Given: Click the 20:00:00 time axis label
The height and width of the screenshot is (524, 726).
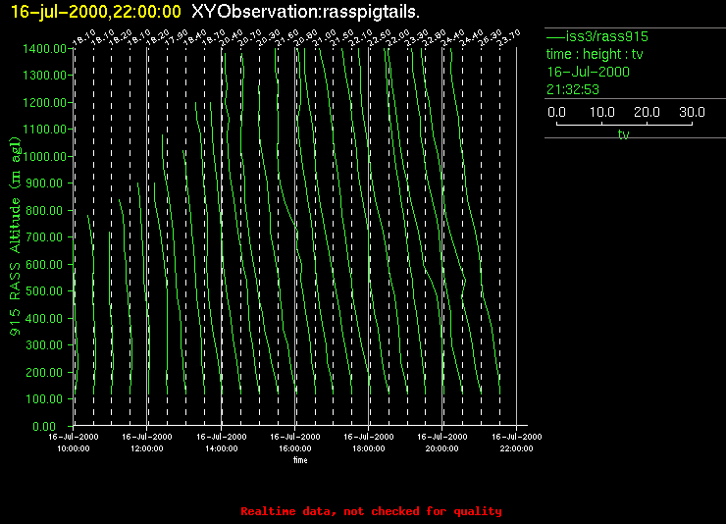Looking at the screenshot, I should point(442,448).
